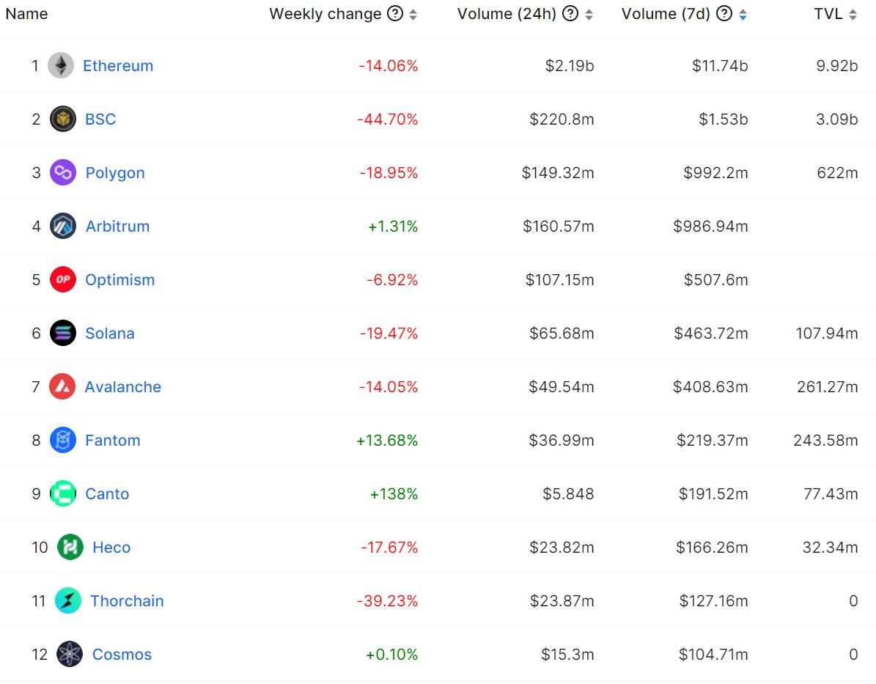Viewport: 876px width, 684px height.
Task: Sort by TVL column arrows
Action: [853, 15]
